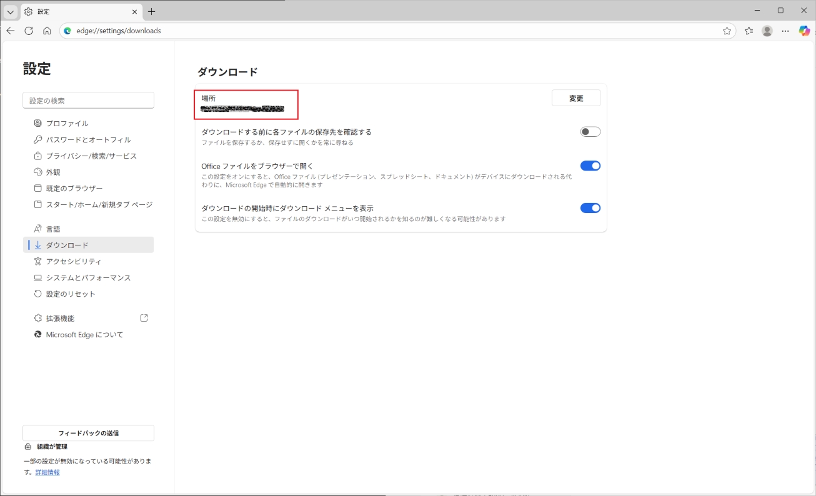Launch the Copilot icon in toolbar

[804, 31]
